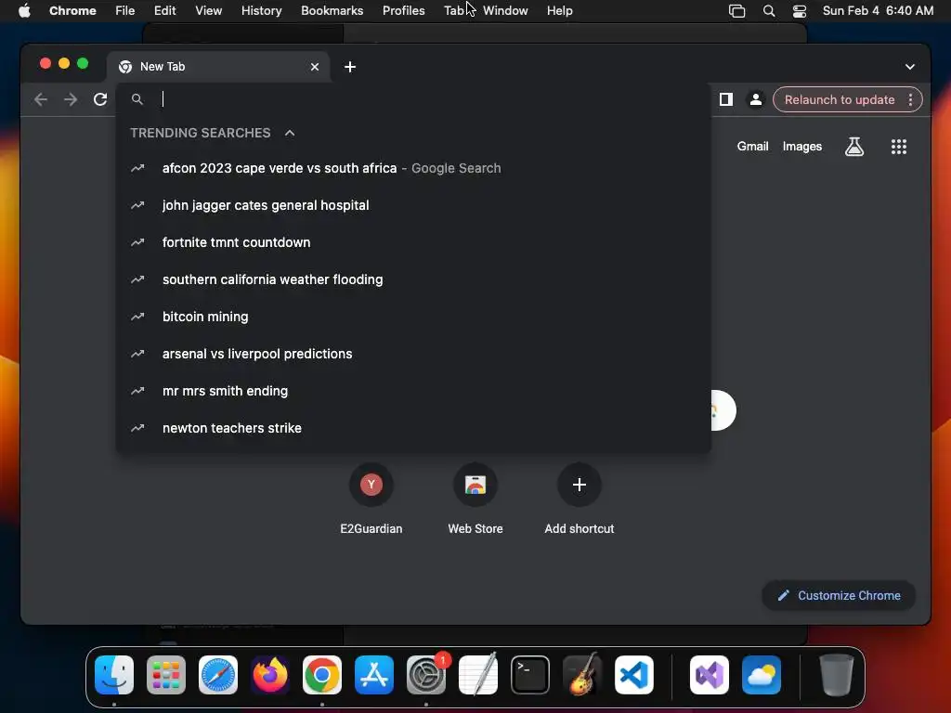Click into the address bar field
The image size is (951, 713).
coord(412,99)
